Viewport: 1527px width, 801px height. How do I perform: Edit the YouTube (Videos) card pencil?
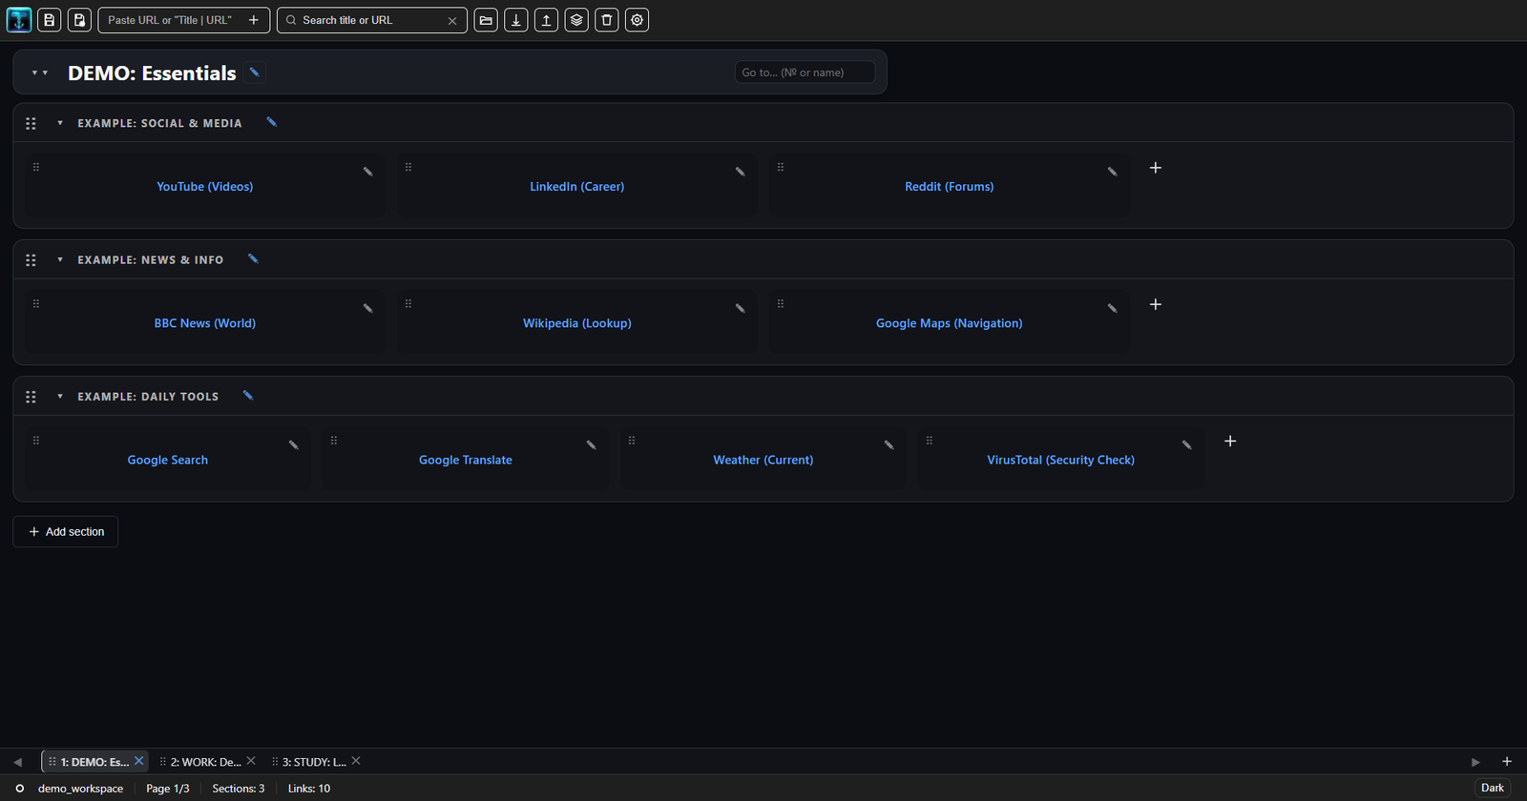(368, 172)
